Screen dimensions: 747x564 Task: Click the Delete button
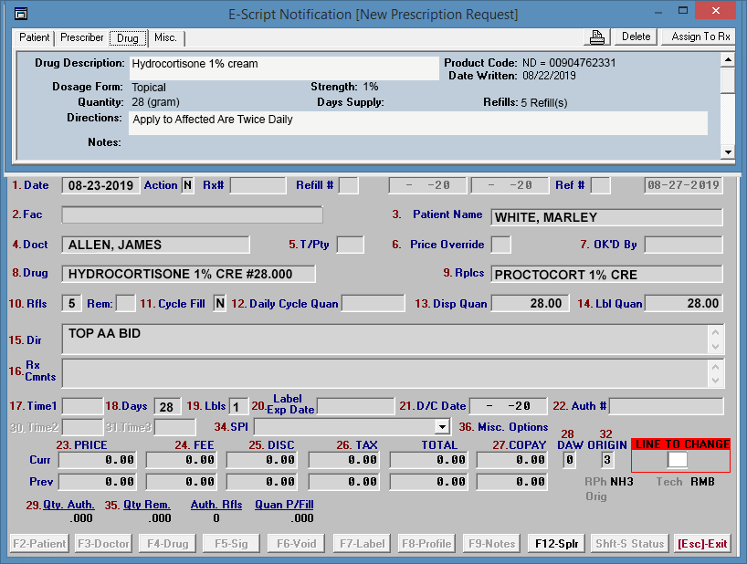point(636,37)
